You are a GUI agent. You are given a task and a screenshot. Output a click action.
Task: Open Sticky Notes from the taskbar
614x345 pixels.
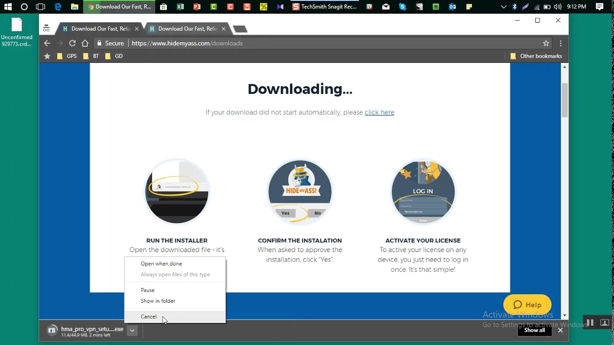469,7
